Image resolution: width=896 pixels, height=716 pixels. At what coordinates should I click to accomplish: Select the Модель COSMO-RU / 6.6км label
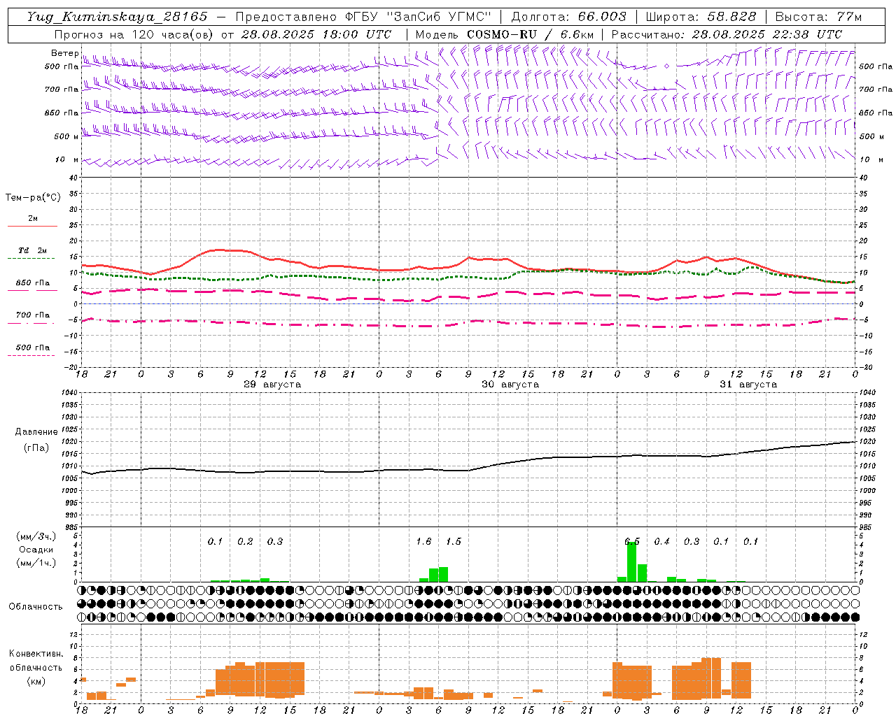point(504,34)
